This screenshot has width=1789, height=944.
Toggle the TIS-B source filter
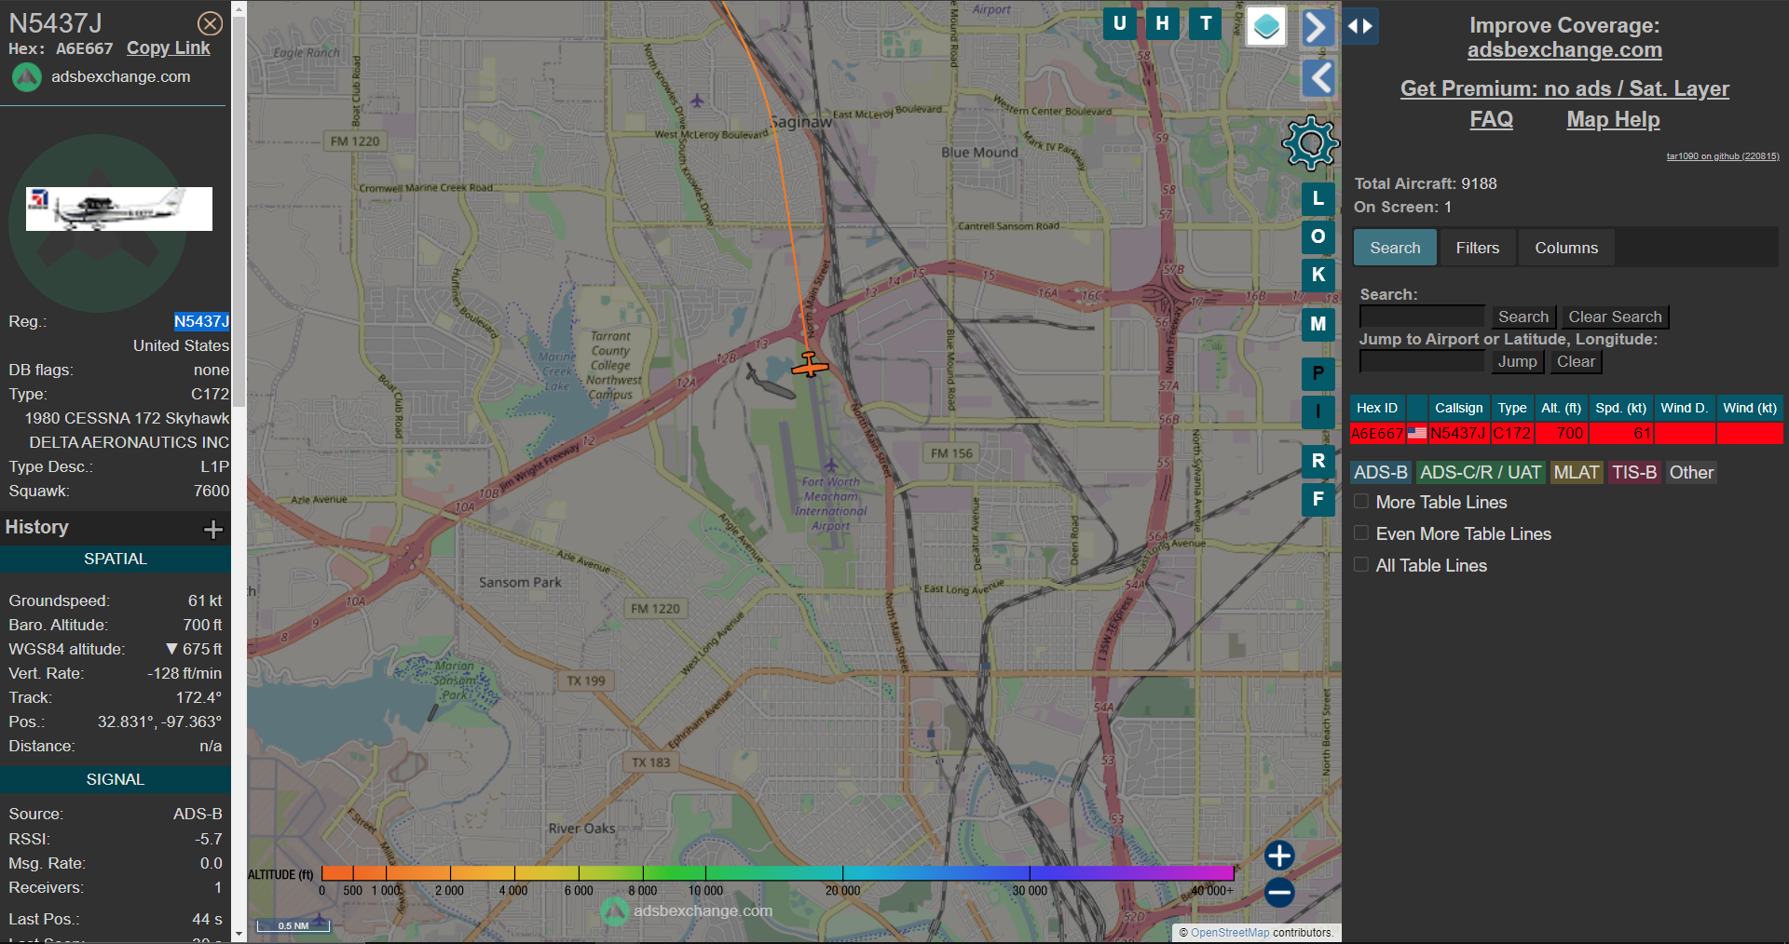click(x=1634, y=472)
